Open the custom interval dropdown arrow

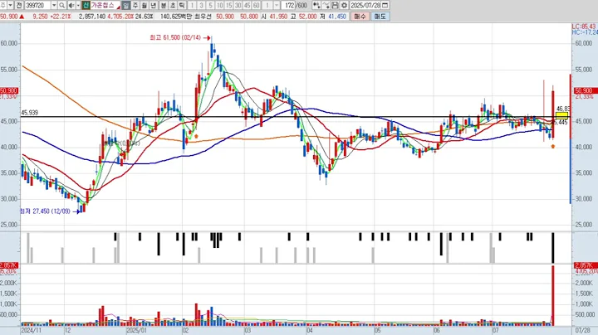pyautogui.click(x=277, y=5)
